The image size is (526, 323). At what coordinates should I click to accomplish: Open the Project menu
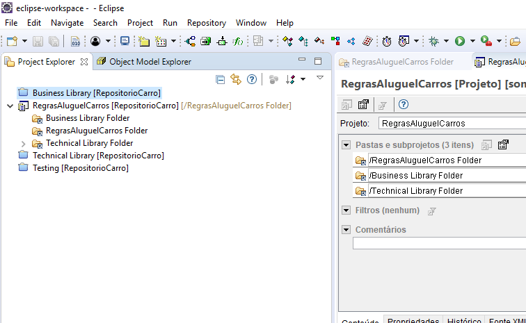140,23
